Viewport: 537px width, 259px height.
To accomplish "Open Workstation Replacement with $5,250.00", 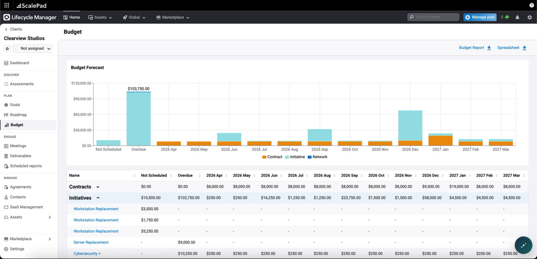I will (x=96, y=231).
